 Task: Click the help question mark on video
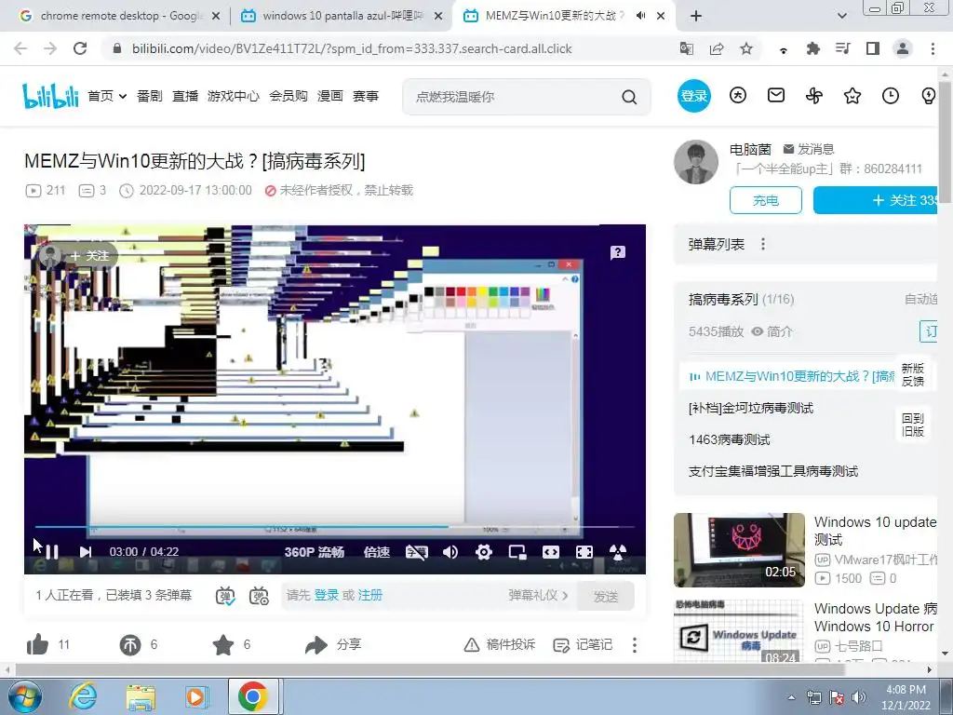618,252
